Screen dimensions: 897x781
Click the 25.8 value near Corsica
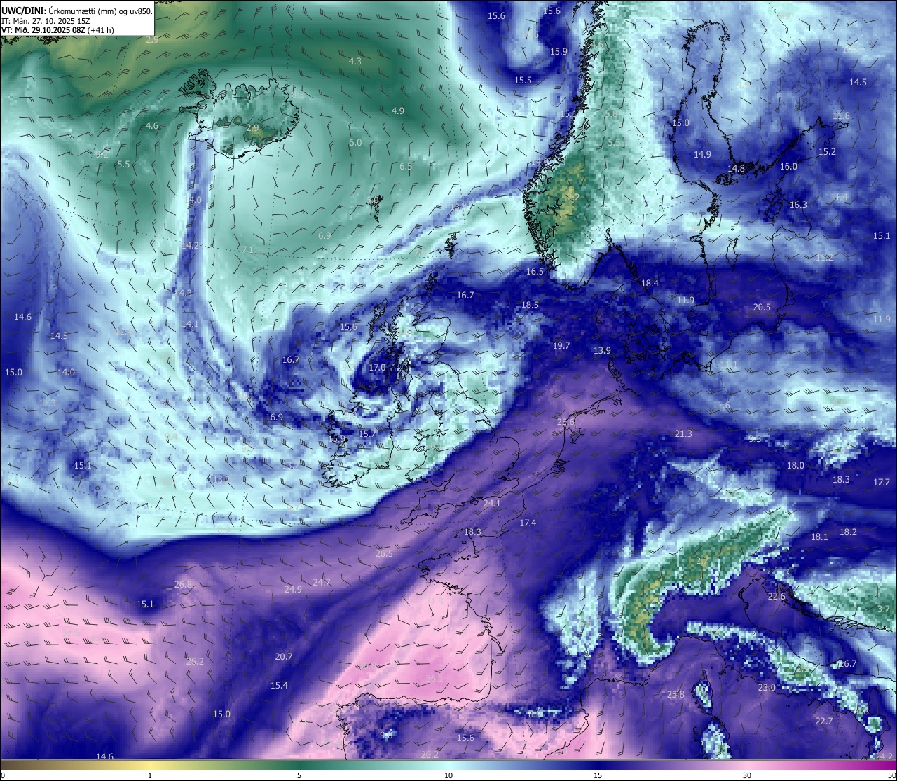pos(676,694)
